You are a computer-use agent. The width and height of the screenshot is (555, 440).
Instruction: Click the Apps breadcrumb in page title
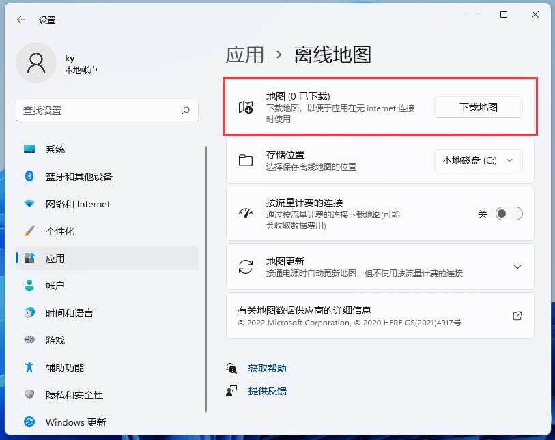pos(244,55)
